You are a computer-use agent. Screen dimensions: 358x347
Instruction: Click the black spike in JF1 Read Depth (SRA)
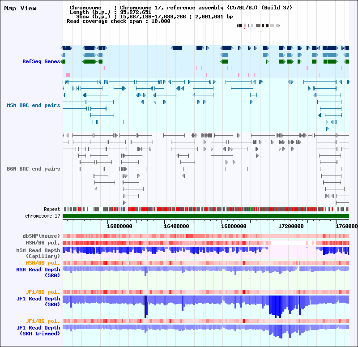[x=145, y=307]
